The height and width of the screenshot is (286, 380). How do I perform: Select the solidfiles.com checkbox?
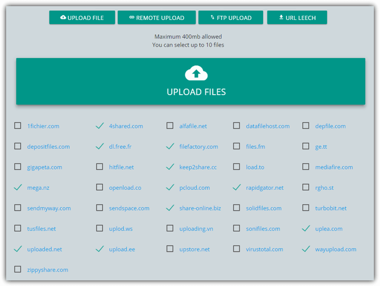236,208
